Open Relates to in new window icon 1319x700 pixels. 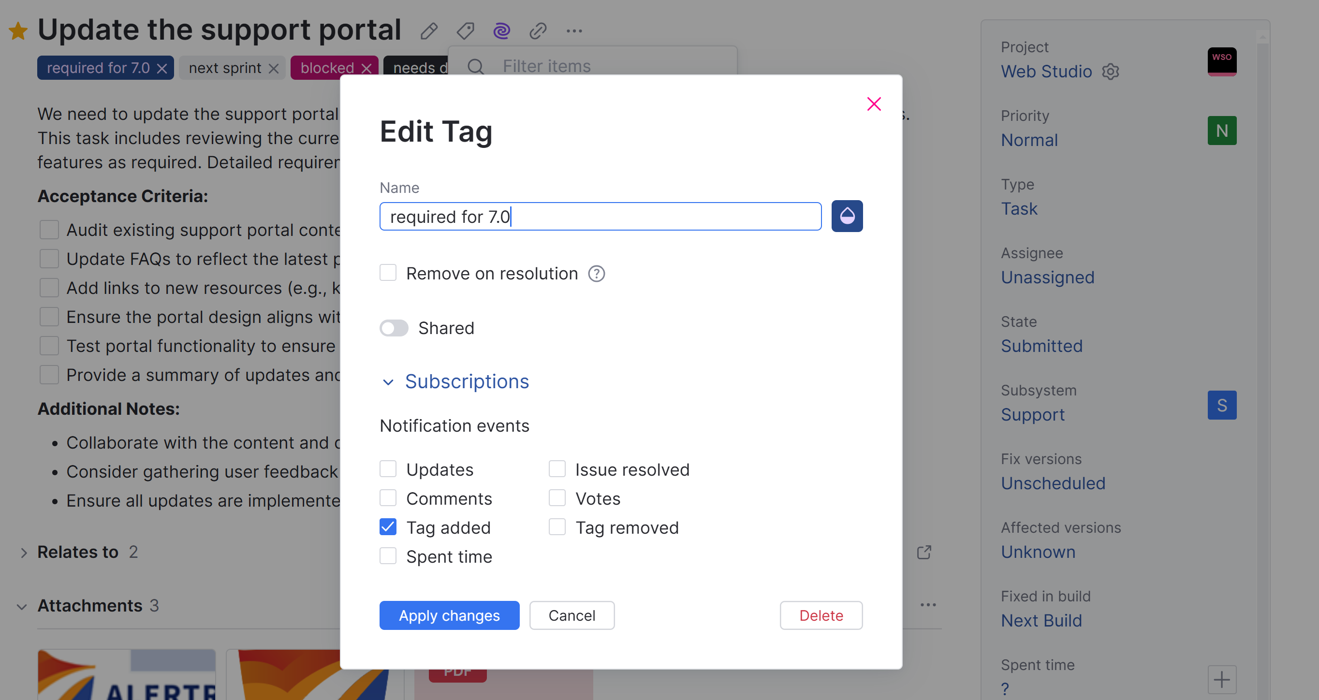[x=924, y=552]
